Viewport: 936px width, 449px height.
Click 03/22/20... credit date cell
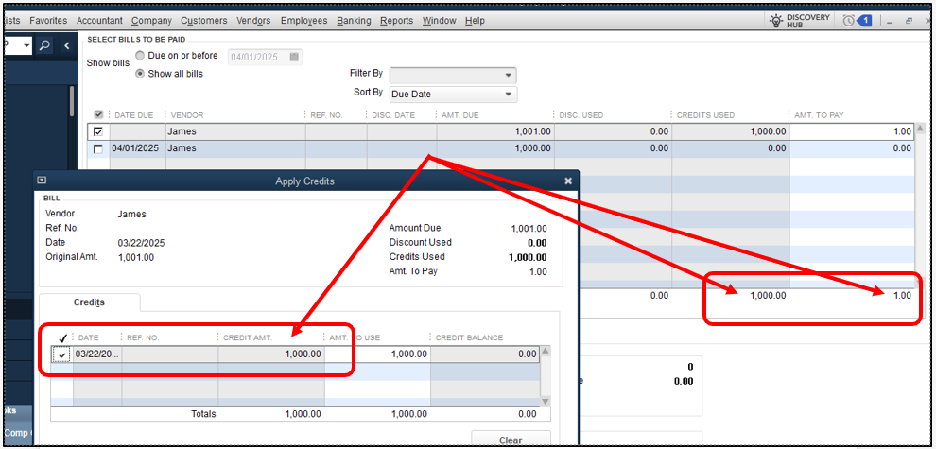point(97,354)
